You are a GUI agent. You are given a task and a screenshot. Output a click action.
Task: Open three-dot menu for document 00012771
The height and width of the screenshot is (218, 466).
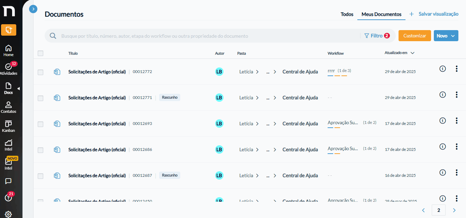(457, 94)
